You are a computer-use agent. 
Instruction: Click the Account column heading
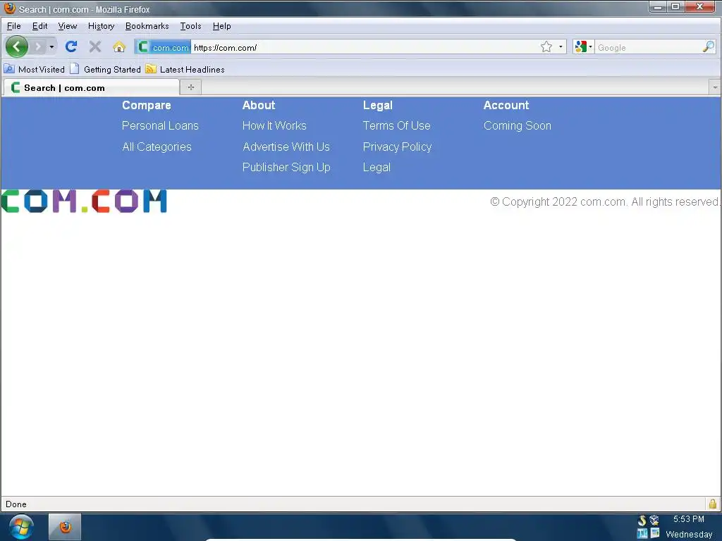click(506, 106)
